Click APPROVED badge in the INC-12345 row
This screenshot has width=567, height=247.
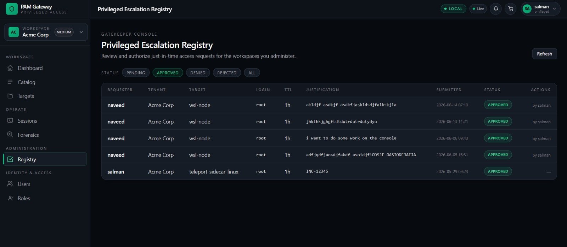[498, 171]
